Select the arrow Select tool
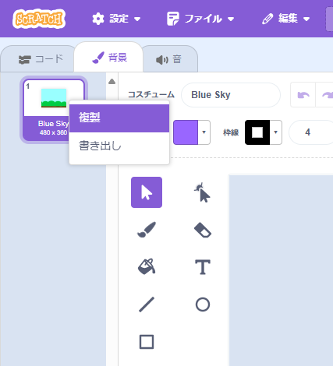The height and width of the screenshot is (366, 333). (x=147, y=192)
